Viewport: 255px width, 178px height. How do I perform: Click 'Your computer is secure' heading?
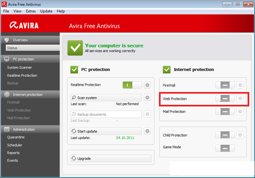(x=114, y=46)
